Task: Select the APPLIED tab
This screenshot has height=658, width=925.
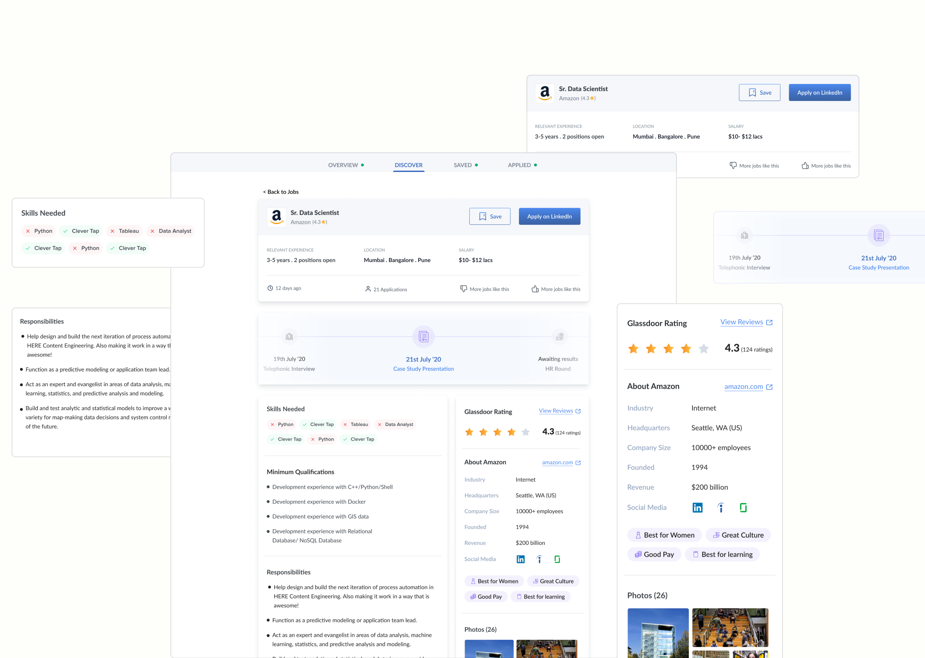Action: click(x=519, y=165)
